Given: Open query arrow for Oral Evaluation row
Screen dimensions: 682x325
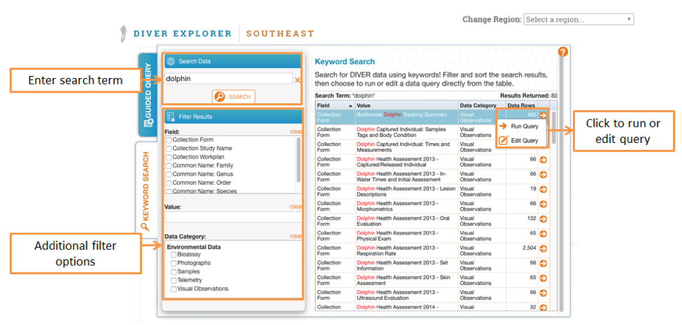Looking at the screenshot, I should pyautogui.click(x=543, y=219).
